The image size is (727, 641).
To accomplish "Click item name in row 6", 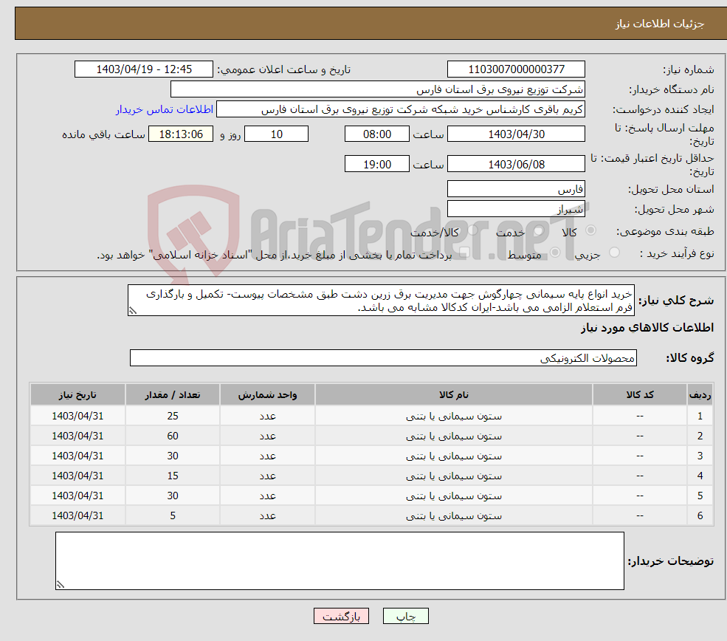I will point(454,516).
